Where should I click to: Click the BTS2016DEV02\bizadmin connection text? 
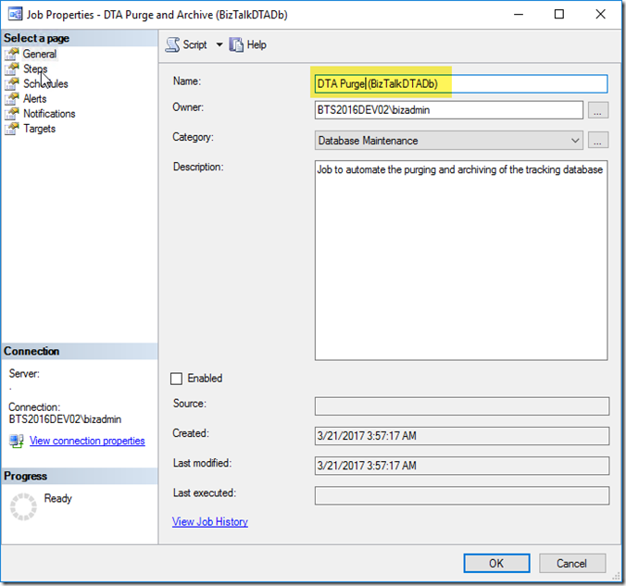65,419
